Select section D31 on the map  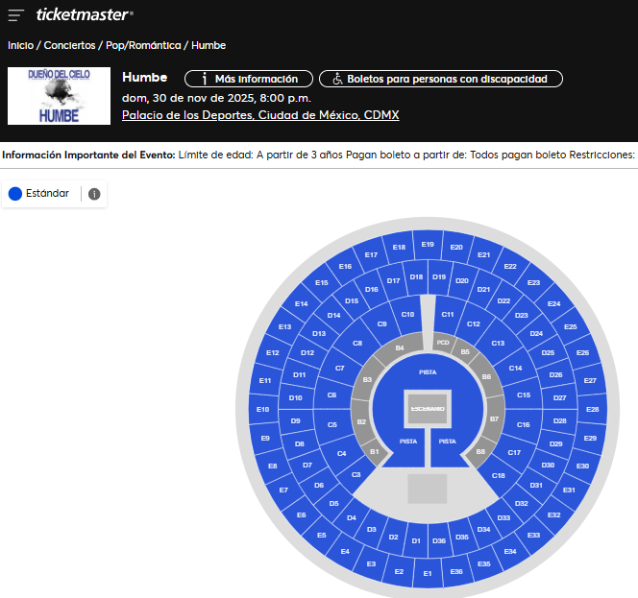[x=536, y=485]
